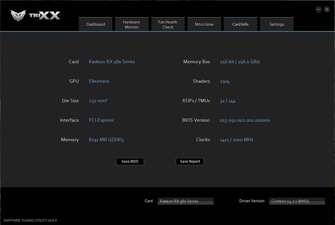Click the Memory label
Image resolution: width=335 pixels, height=225 pixels.
click(70, 140)
